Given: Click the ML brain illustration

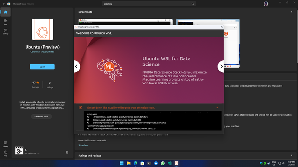Looking at the screenshot, I should coord(110,70).
